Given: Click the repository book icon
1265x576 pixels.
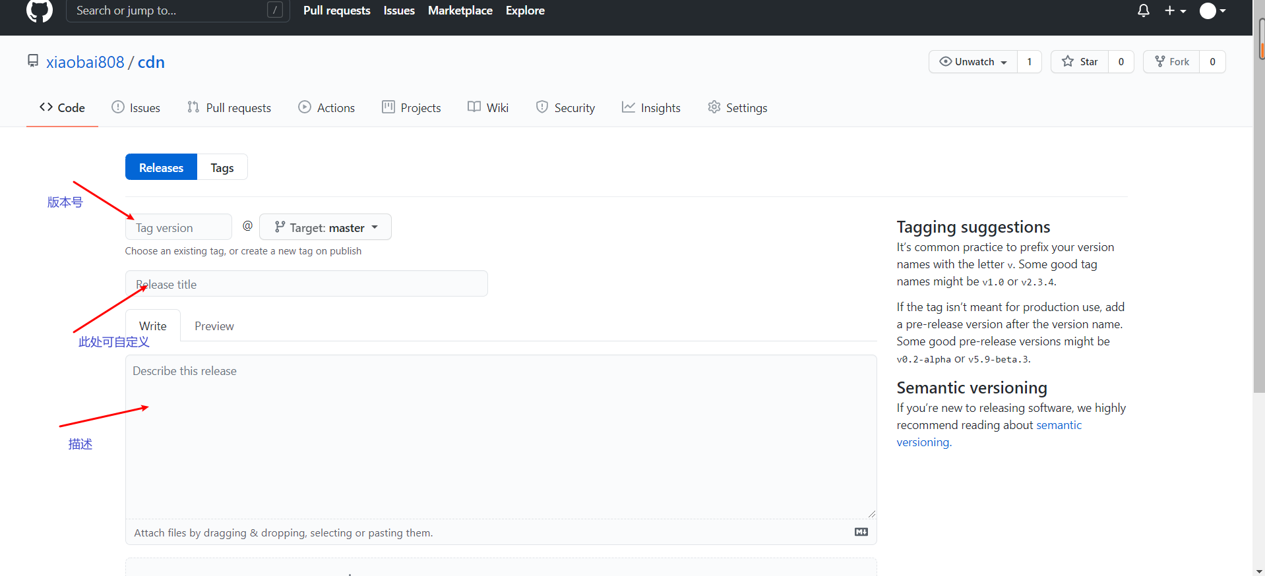Looking at the screenshot, I should pyautogui.click(x=33, y=61).
